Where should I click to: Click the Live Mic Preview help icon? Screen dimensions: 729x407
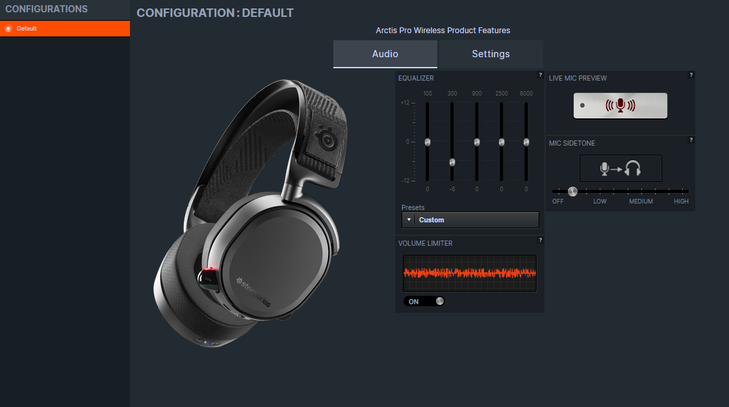click(691, 75)
